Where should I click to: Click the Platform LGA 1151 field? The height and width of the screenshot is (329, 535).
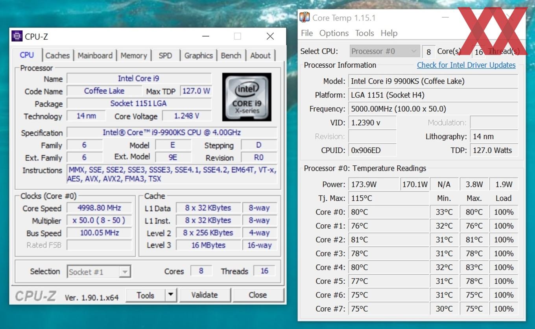(x=433, y=95)
